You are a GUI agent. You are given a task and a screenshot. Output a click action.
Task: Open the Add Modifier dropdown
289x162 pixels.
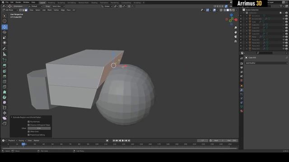pos(266,63)
